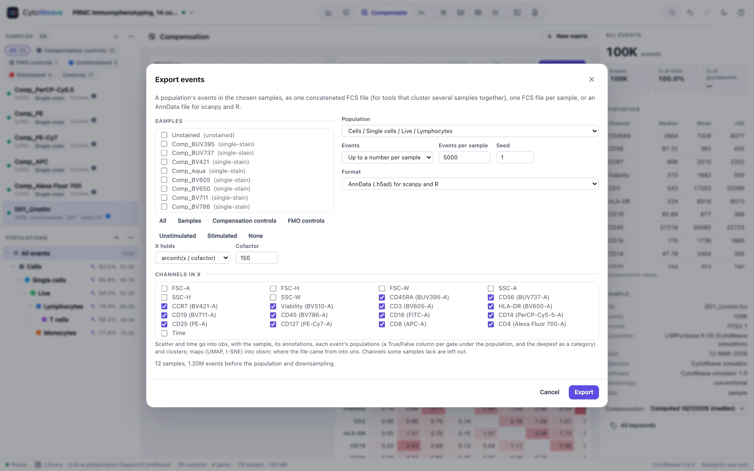Image resolution: width=754 pixels, height=471 pixels.
Task: Select All samples quick filter
Action: point(163,221)
